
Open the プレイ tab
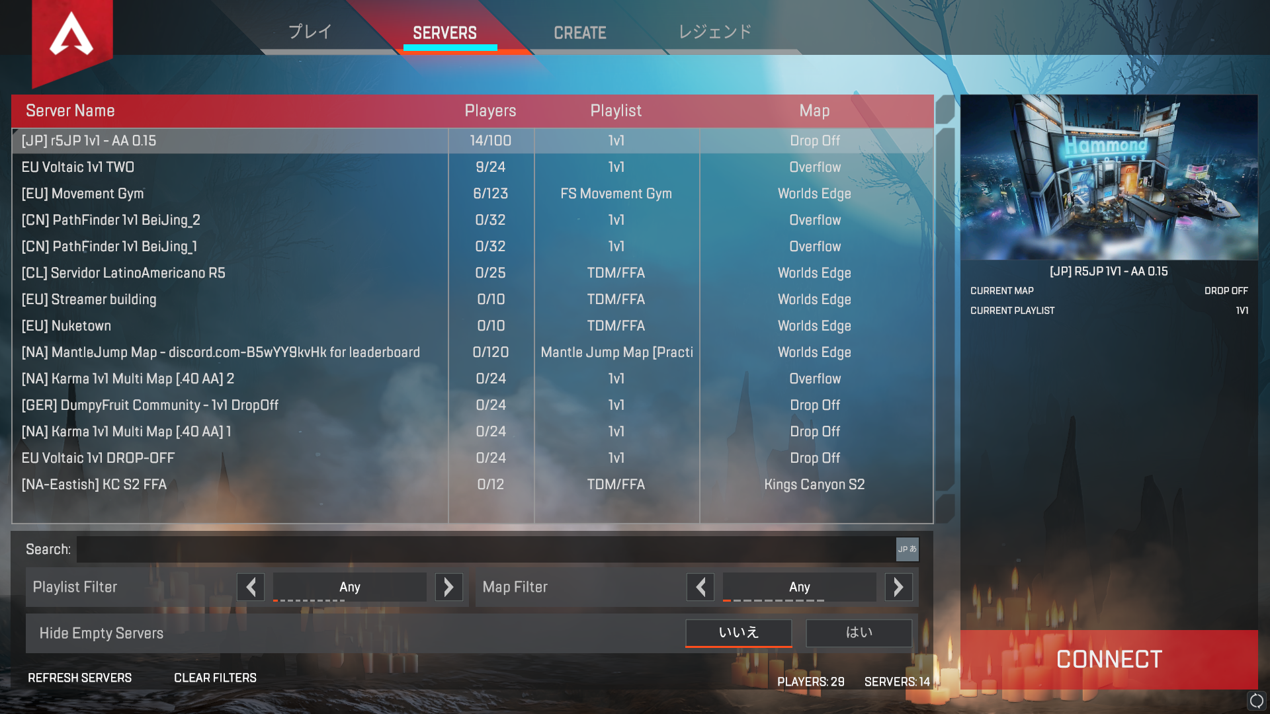310,32
